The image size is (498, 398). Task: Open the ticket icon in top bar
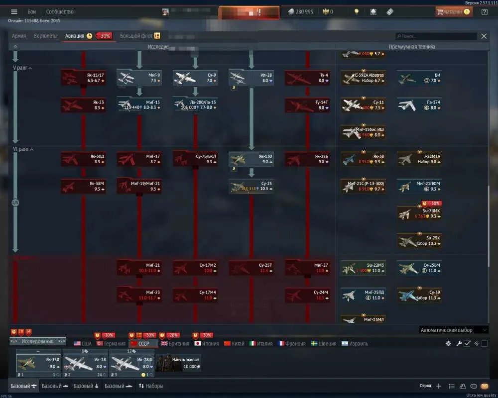tap(390, 12)
